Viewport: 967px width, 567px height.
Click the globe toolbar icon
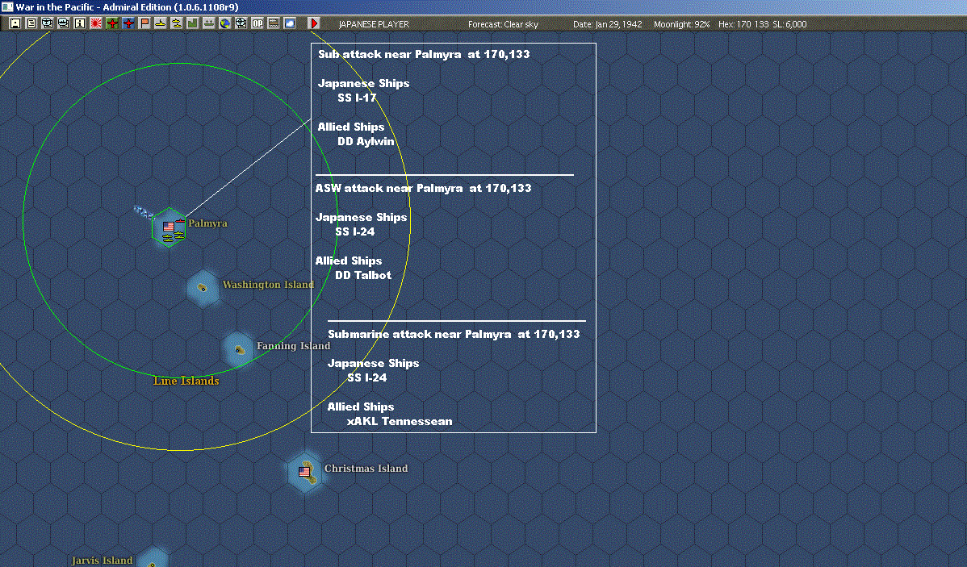[x=225, y=23]
